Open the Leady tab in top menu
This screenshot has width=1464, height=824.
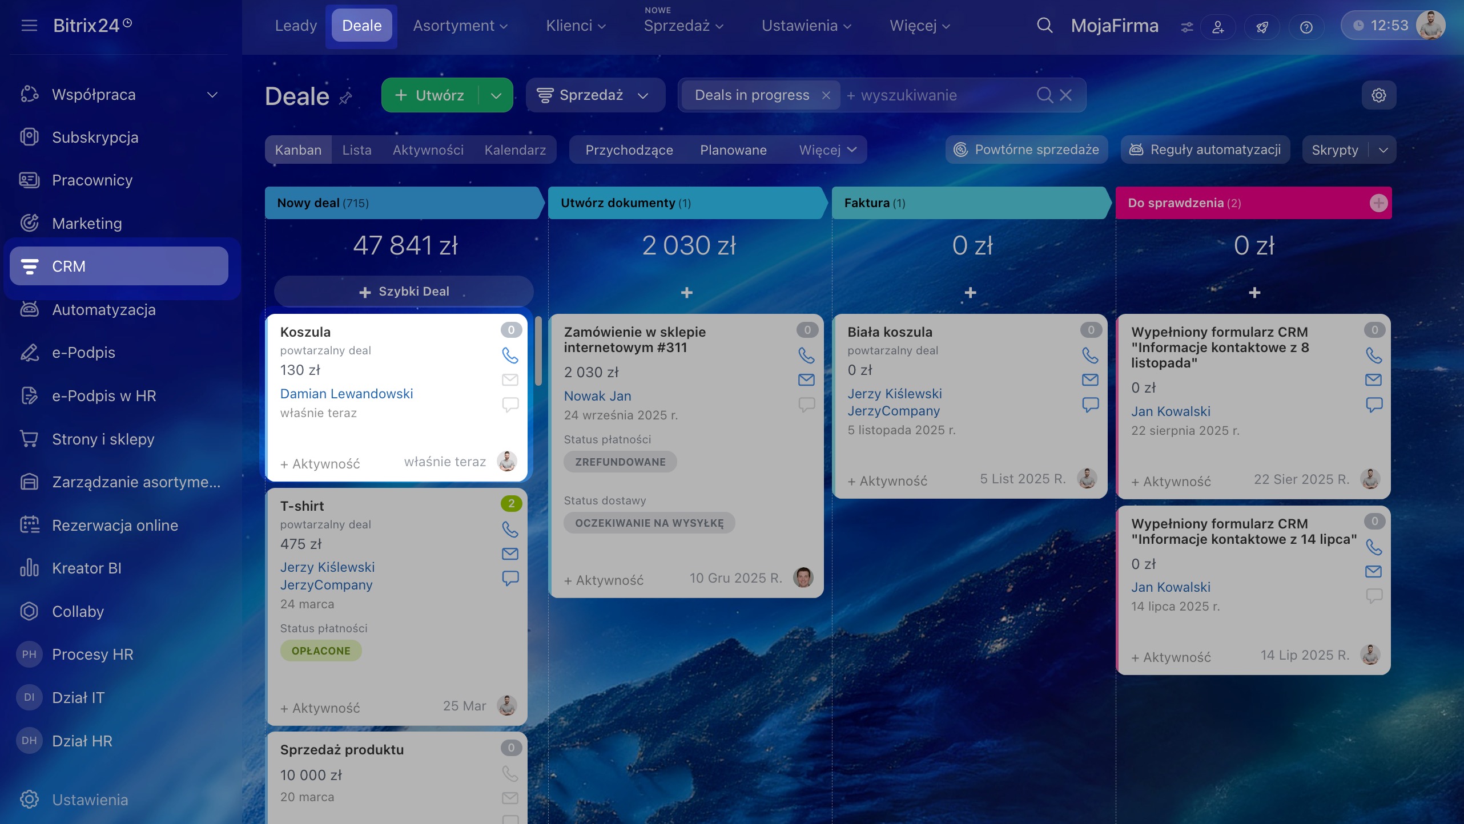tap(295, 26)
